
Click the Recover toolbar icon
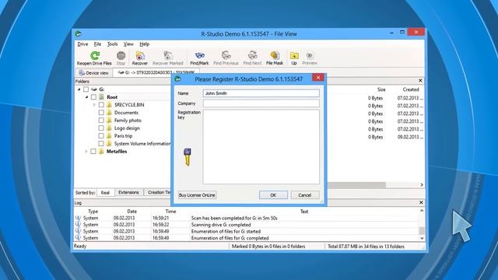click(x=140, y=56)
